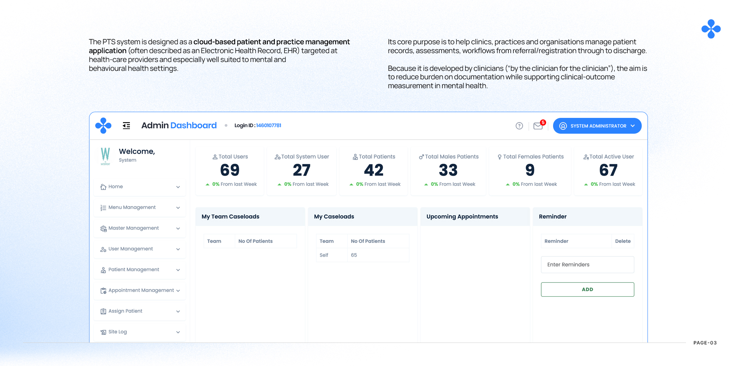Click the PTS clover logo in header

[103, 126]
